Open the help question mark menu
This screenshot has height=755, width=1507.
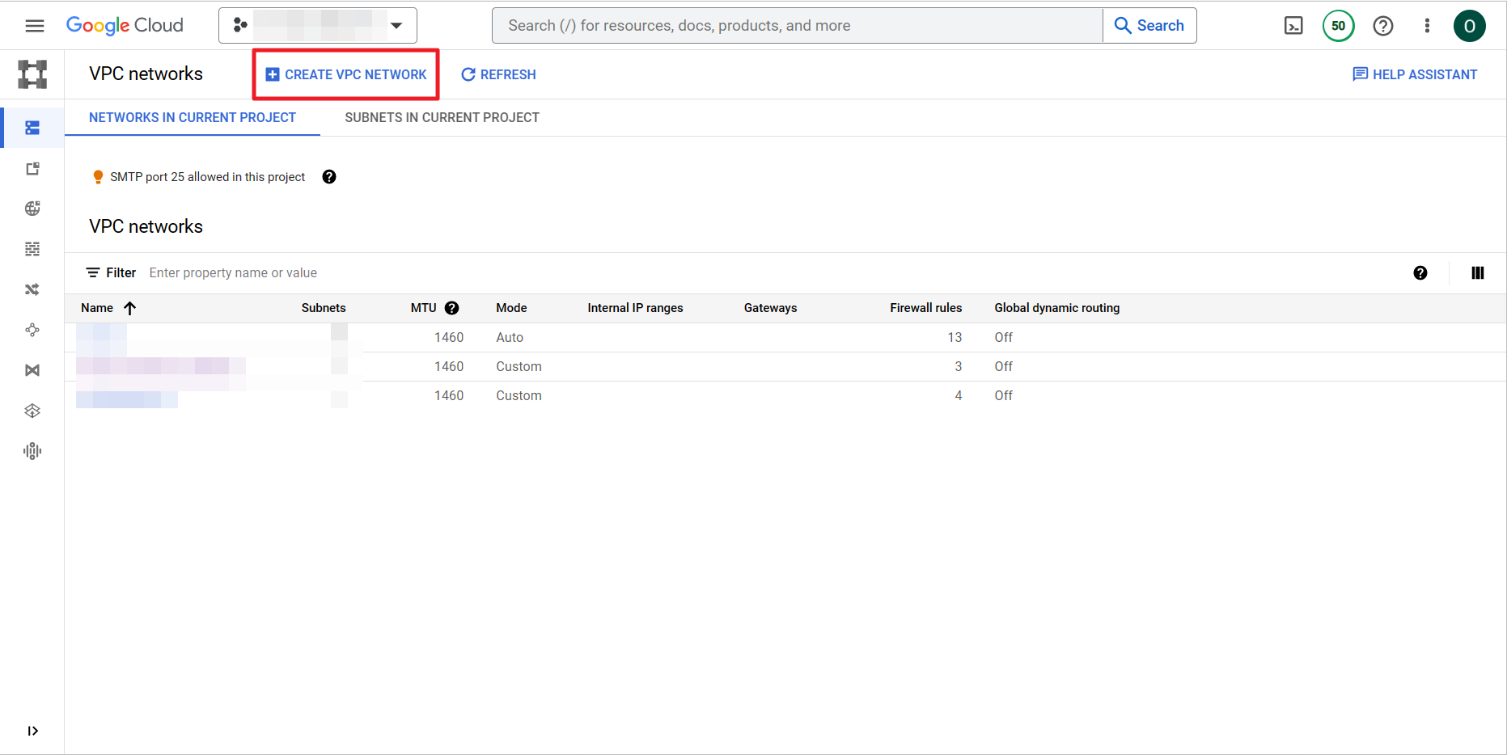click(x=1383, y=26)
